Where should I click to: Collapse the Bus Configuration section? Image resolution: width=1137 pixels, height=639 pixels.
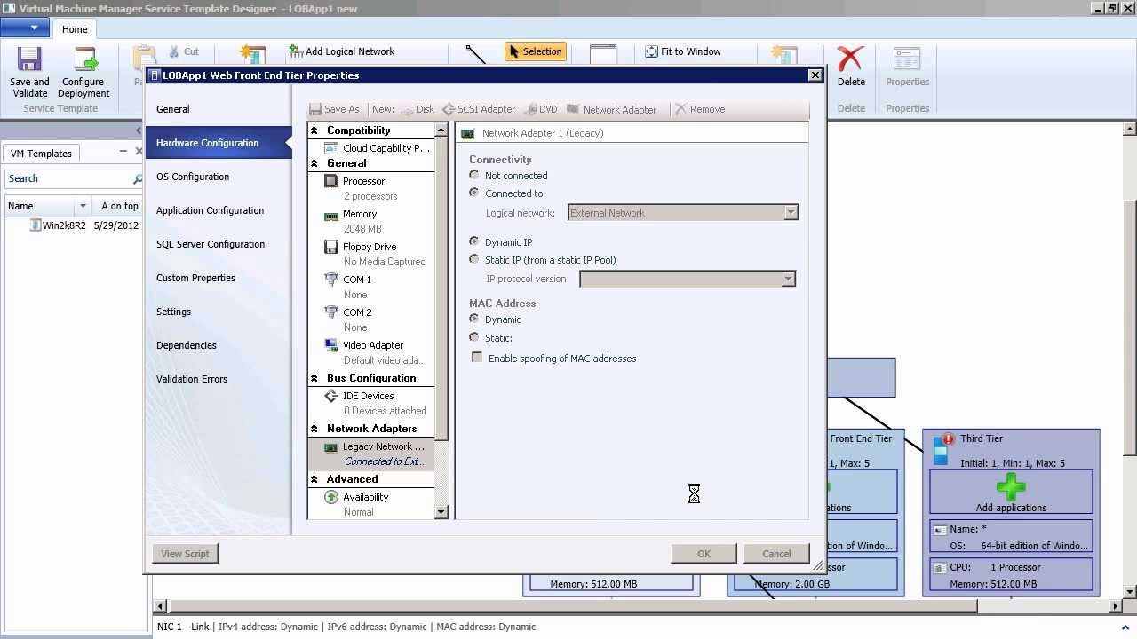pyautogui.click(x=314, y=378)
